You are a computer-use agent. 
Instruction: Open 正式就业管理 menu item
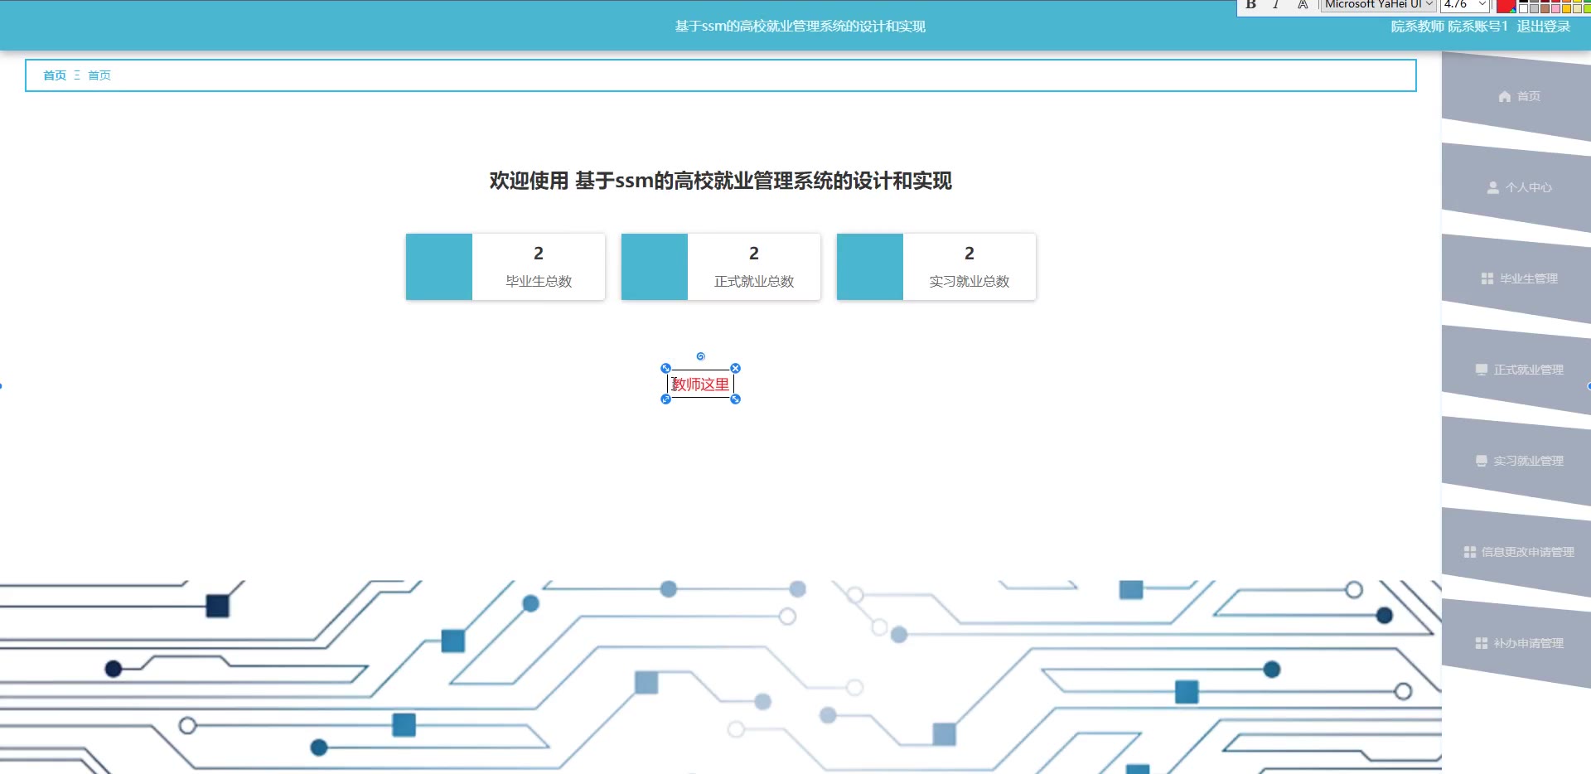coord(1516,370)
